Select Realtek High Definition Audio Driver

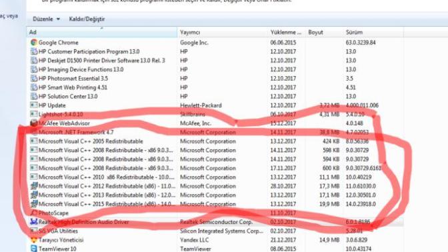click(x=83, y=222)
